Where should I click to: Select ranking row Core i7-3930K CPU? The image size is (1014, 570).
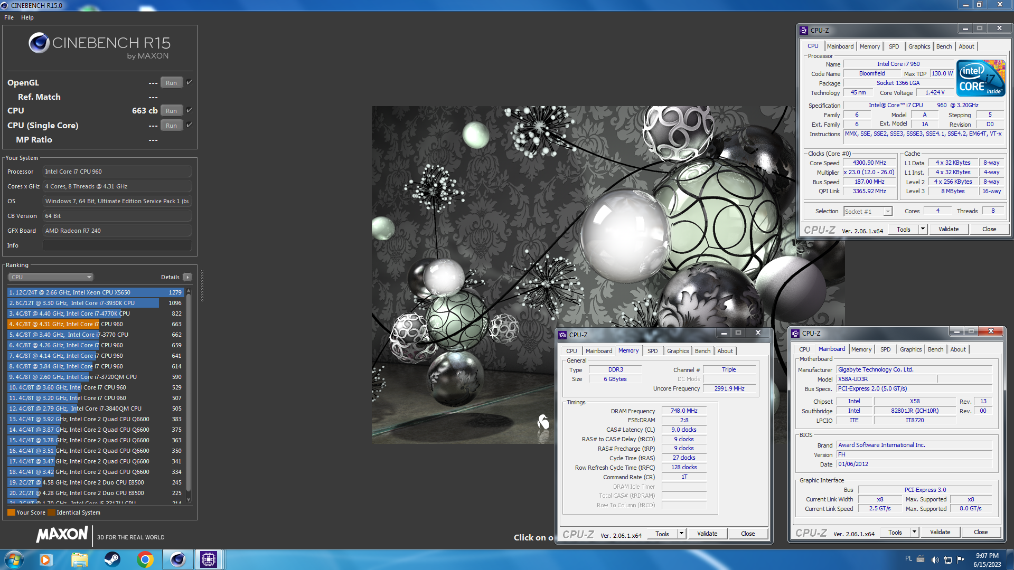(x=96, y=303)
